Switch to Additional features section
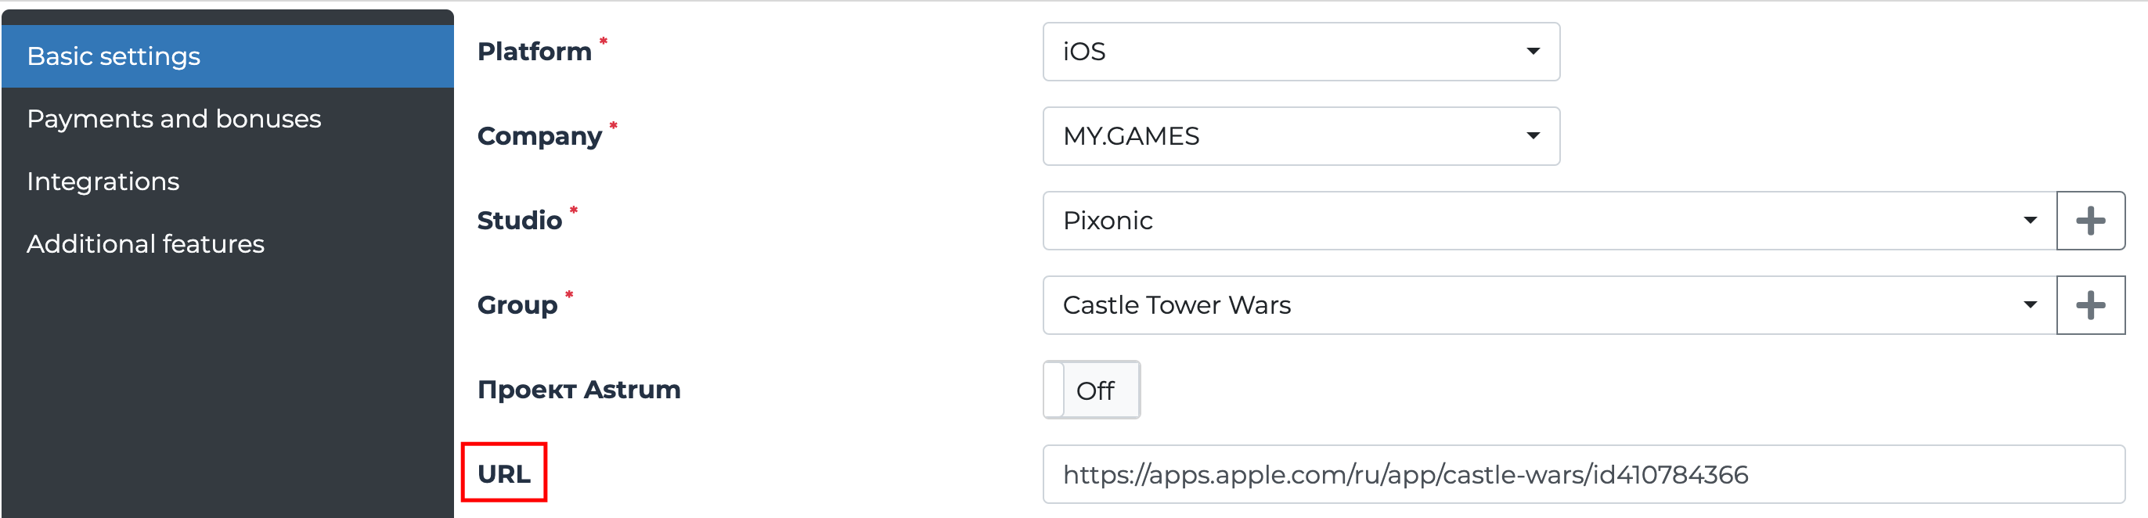 point(145,243)
